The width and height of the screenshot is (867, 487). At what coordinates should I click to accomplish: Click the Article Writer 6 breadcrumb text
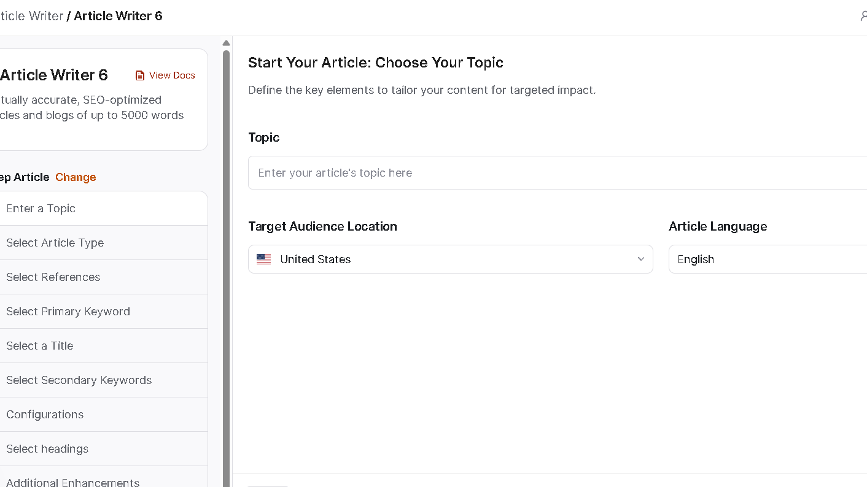point(118,16)
